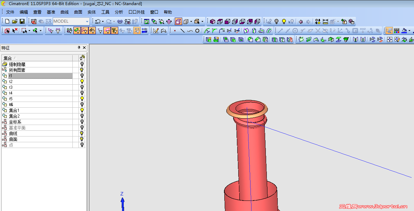The height and width of the screenshot is (211, 414).
Task: Toggle visibility bulb for 坐标系
Action: pyautogui.click(x=82, y=122)
